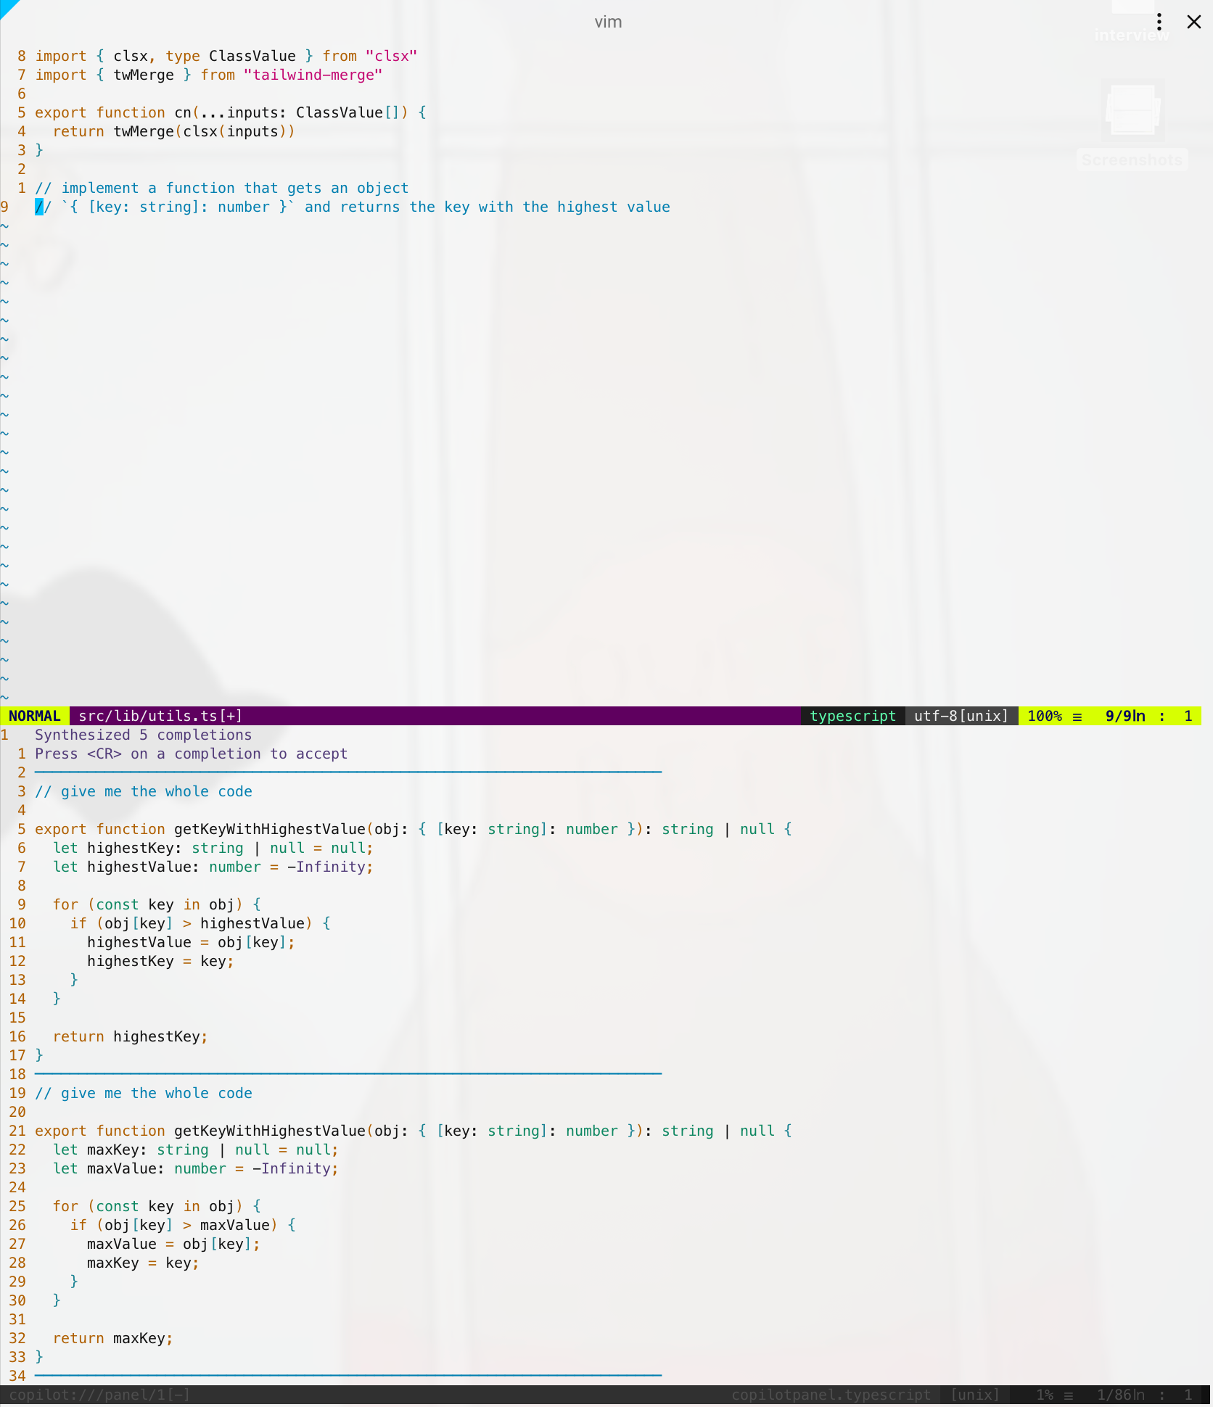1213x1407 pixels.
Task: Click the blue corner marker at top-left
Action: [7, 7]
